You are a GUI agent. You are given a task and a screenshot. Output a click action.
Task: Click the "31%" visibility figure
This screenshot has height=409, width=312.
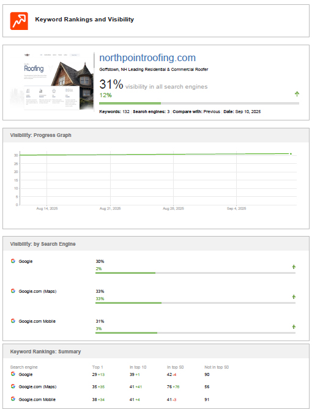coord(111,84)
